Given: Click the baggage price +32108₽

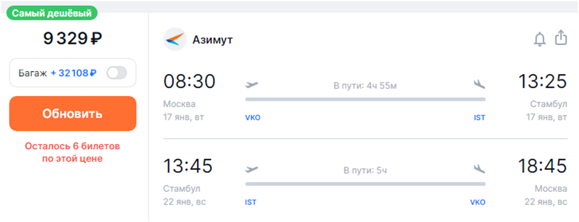Looking at the screenshot, I should coord(73,73).
